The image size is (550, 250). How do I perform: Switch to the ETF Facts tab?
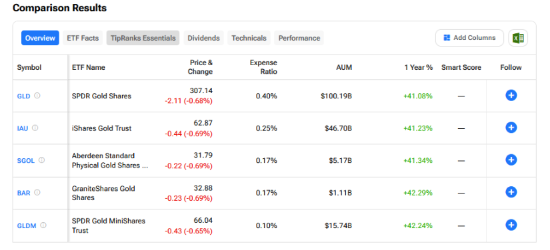(x=83, y=38)
